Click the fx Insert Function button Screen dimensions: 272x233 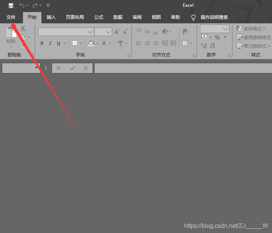(86, 68)
